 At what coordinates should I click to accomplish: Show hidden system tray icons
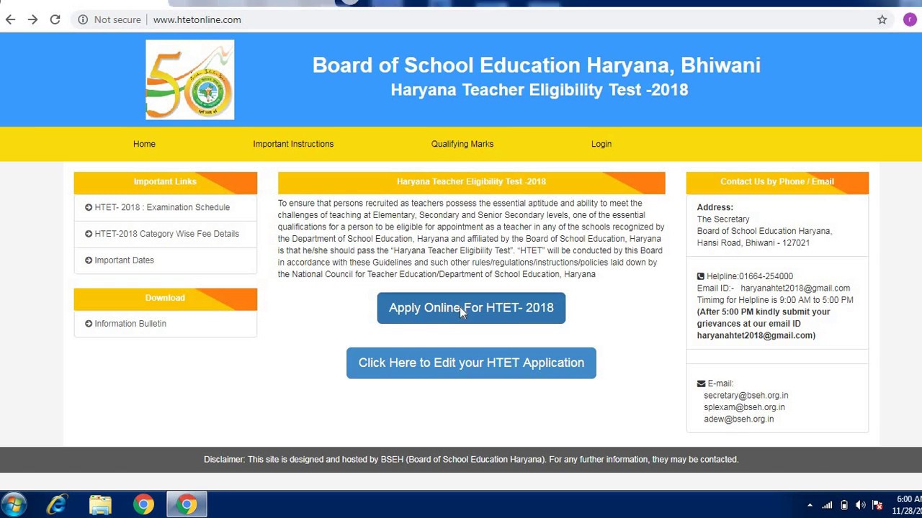tap(810, 505)
